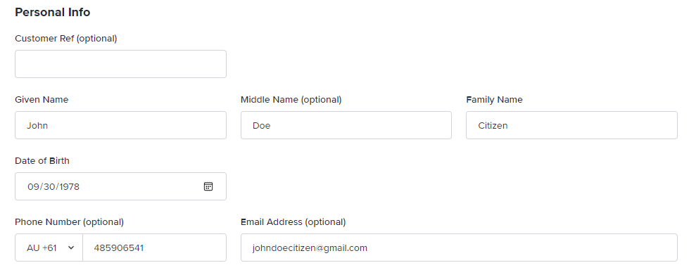
Task: Click the Family Name field containing Citizen
Action: tap(571, 125)
